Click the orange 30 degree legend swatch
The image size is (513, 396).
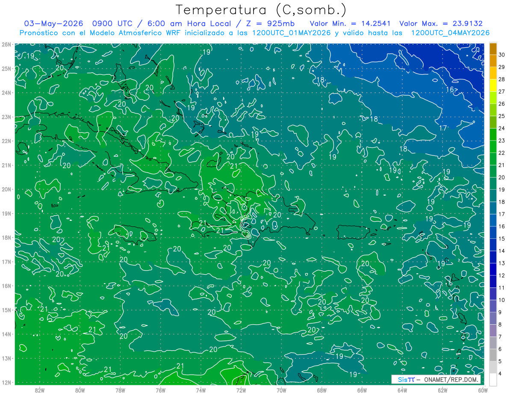(493, 49)
